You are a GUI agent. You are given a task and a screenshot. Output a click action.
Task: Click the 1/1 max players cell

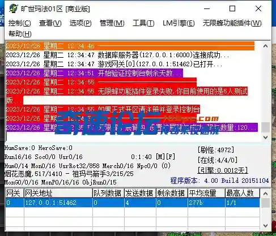click(x=243, y=203)
